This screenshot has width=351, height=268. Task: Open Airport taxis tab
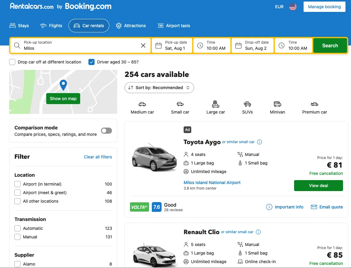pyautogui.click(x=174, y=26)
